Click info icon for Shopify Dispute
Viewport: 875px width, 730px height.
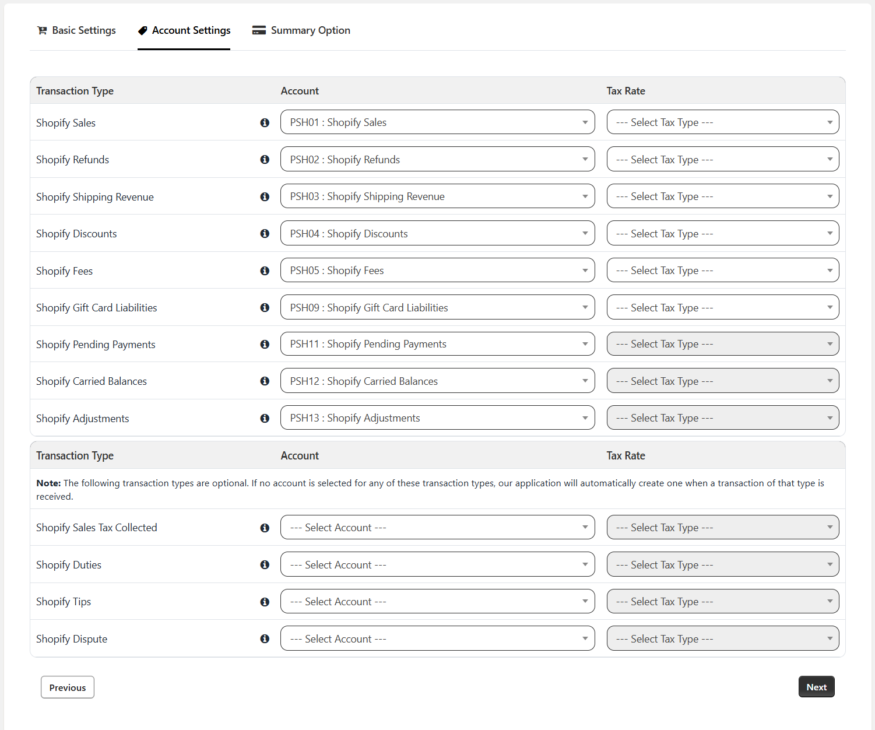(265, 638)
